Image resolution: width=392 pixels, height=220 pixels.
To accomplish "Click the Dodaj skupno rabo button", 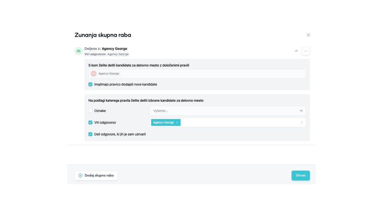I will point(96,175).
